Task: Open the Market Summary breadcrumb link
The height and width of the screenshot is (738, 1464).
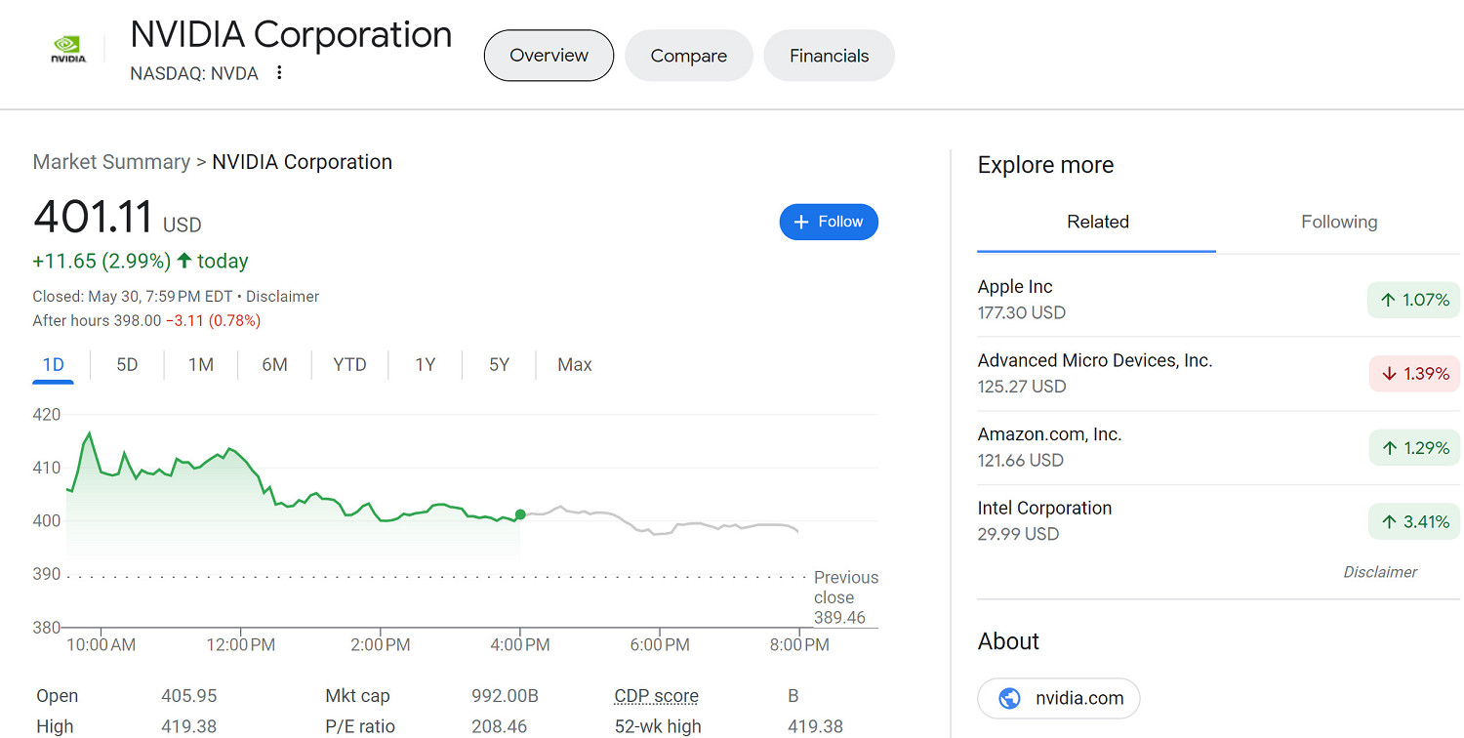Action: (x=111, y=162)
